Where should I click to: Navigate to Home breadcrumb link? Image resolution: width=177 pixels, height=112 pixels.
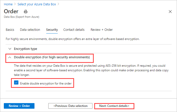(8, 4)
